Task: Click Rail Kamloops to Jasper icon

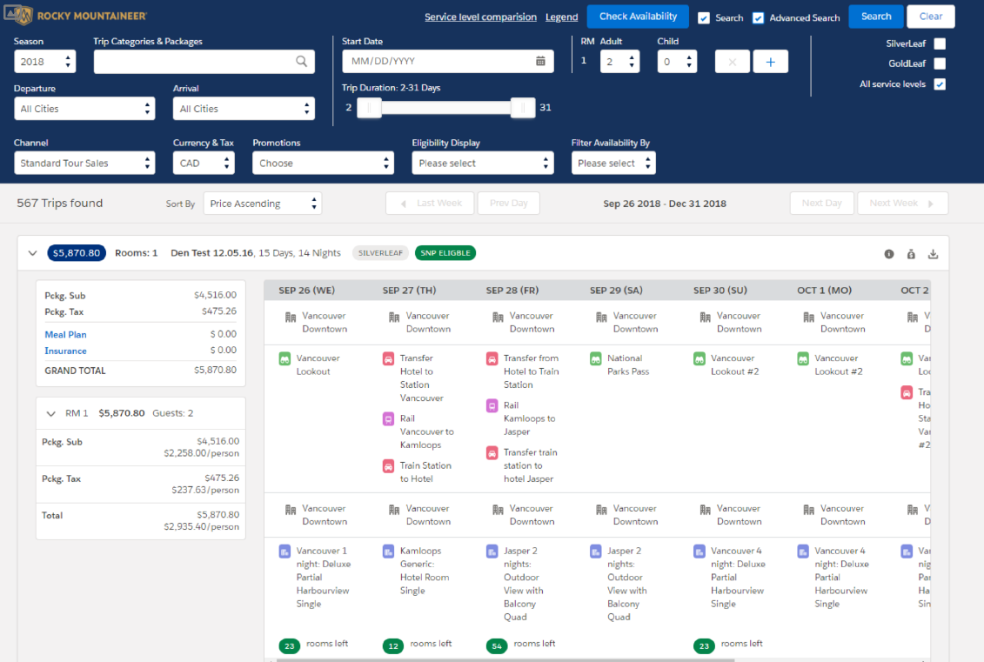Action: [492, 405]
